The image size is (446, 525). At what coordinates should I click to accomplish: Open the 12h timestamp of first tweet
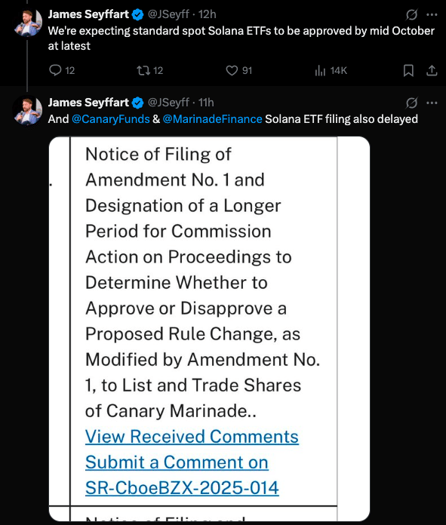point(207,14)
